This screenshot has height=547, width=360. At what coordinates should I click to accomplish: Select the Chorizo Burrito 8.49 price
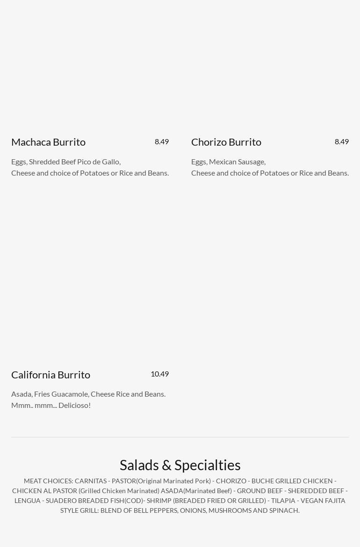[342, 141]
